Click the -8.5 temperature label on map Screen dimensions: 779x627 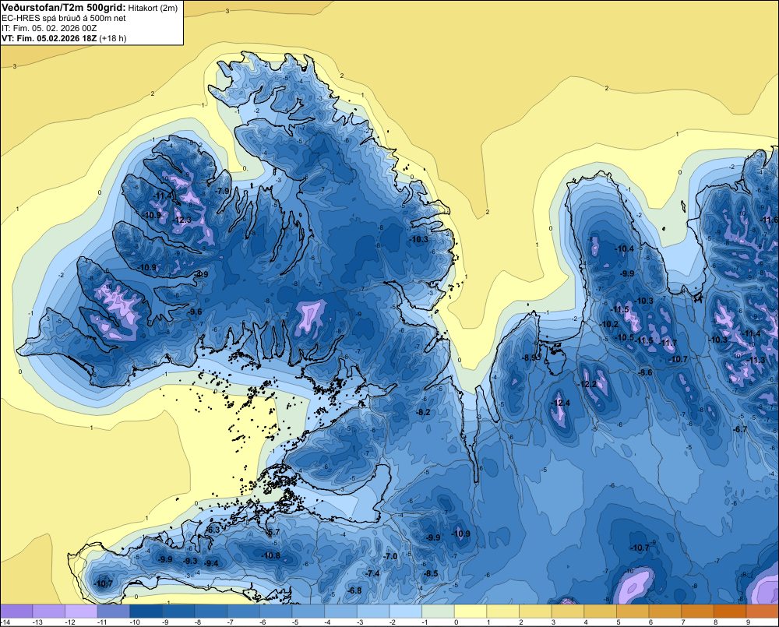point(432,574)
